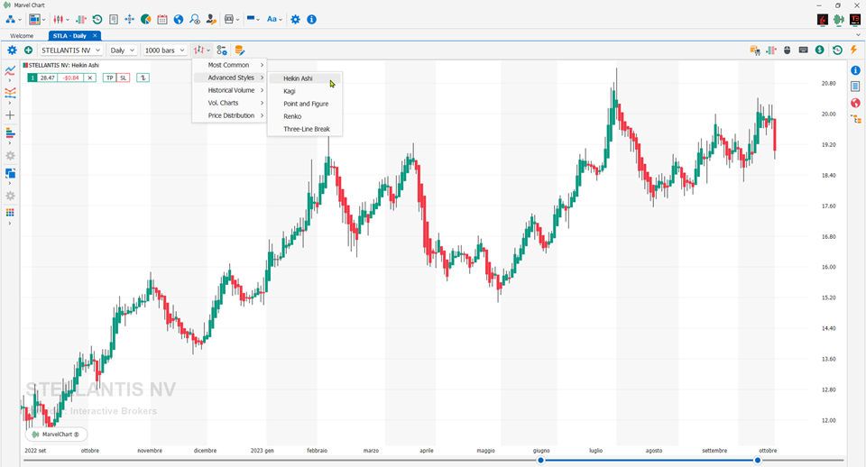Click the blue page panel icon in right sidebar
866x467 pixels.
[x=855, y=87]
